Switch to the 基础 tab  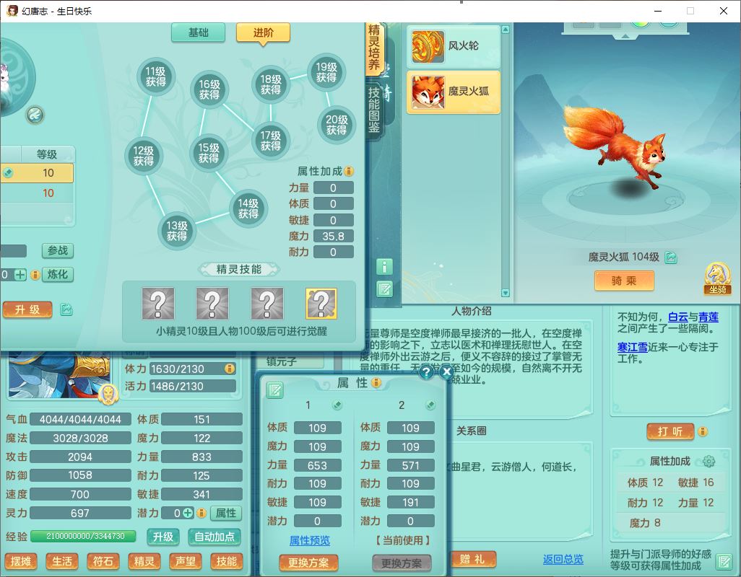(198, 32)
